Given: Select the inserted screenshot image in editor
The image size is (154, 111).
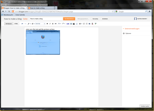Looking at the screenshot, I should (43, 42).
